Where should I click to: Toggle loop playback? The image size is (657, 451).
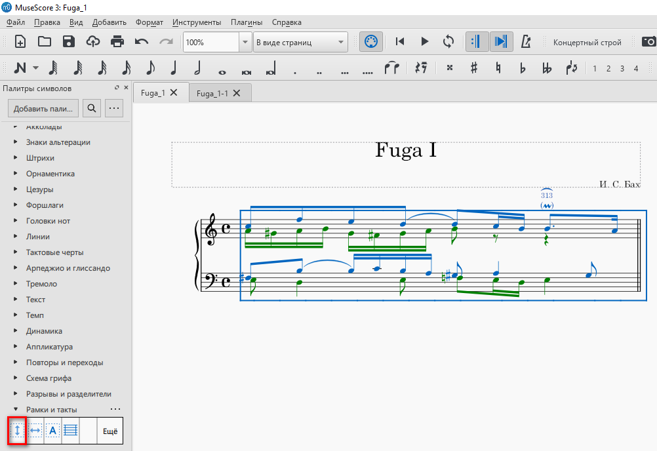448,41
